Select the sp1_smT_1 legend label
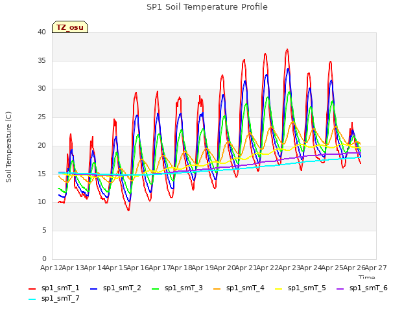 click(x=60, y=288)
